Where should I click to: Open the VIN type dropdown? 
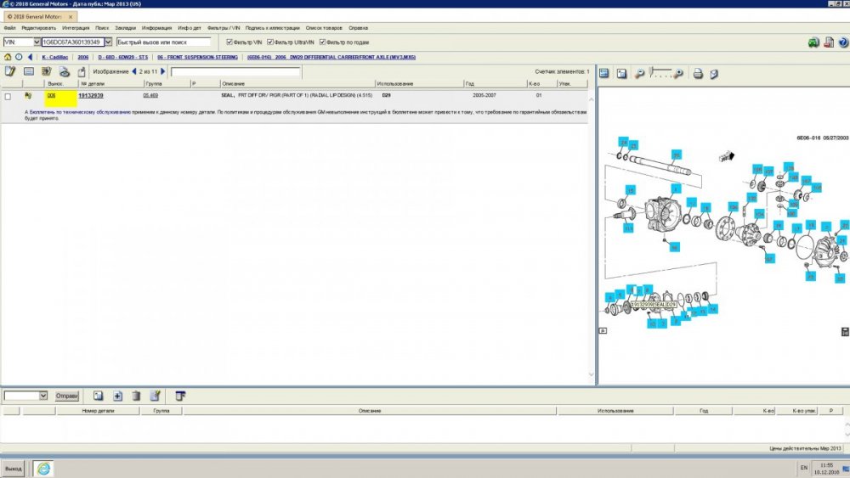coord(37,42)
